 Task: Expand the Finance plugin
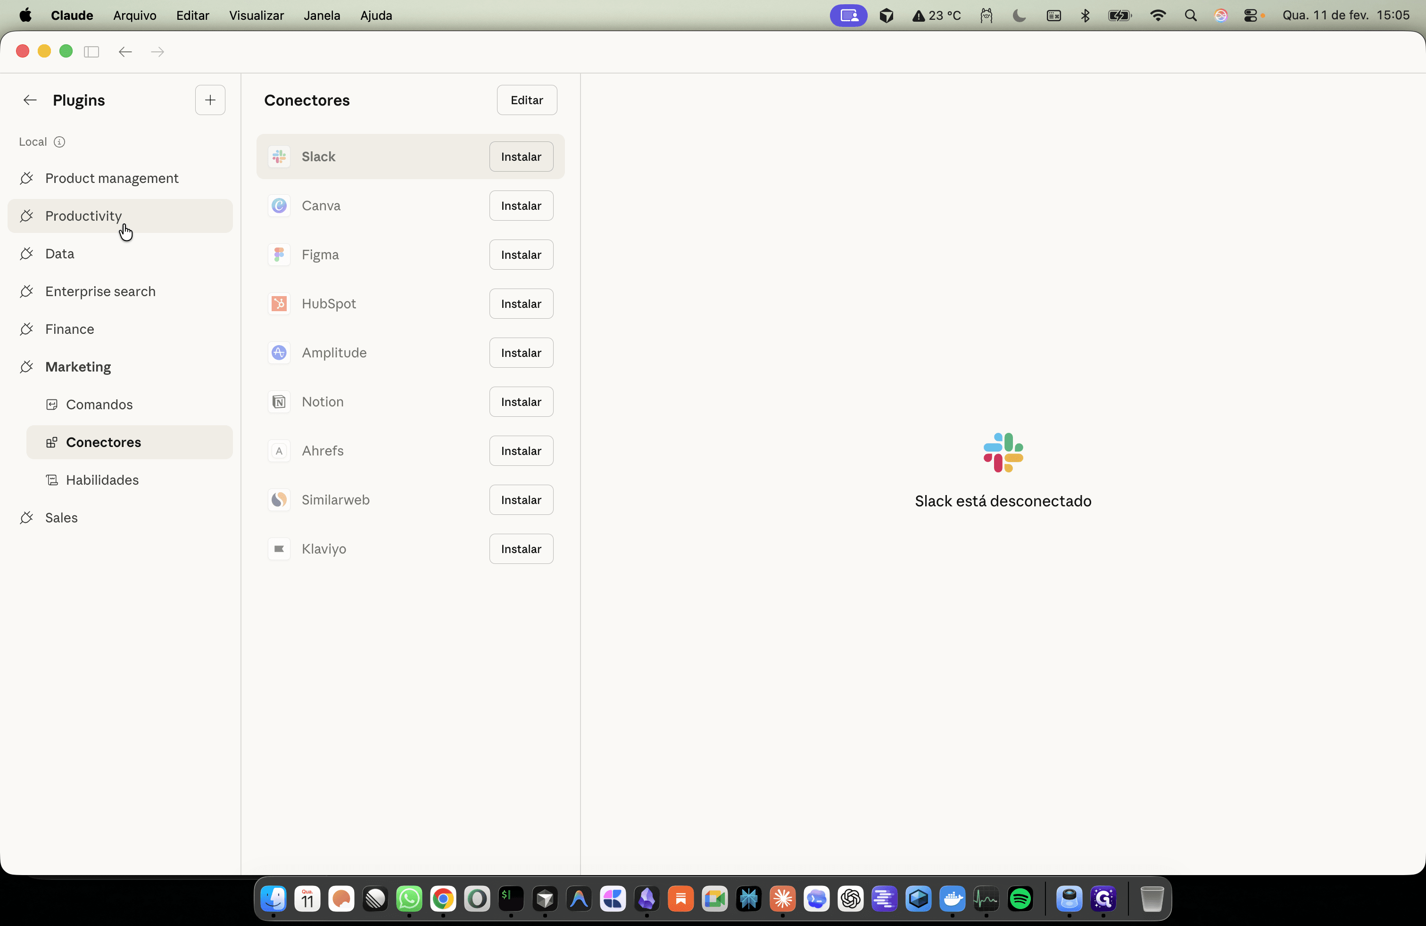[120, 330]
